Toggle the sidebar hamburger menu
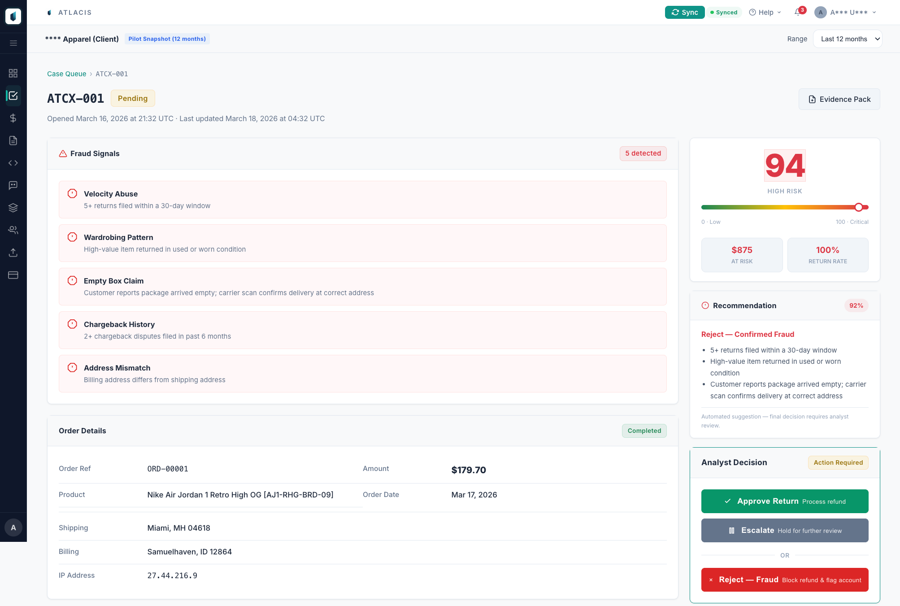900x606 pixels. [x=13, y=43]
